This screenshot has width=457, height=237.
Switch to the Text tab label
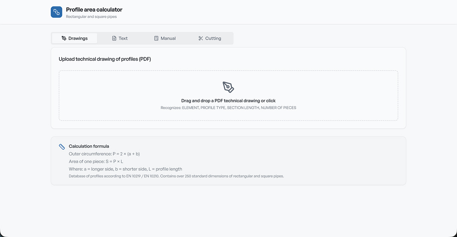[x=123, y=38]
